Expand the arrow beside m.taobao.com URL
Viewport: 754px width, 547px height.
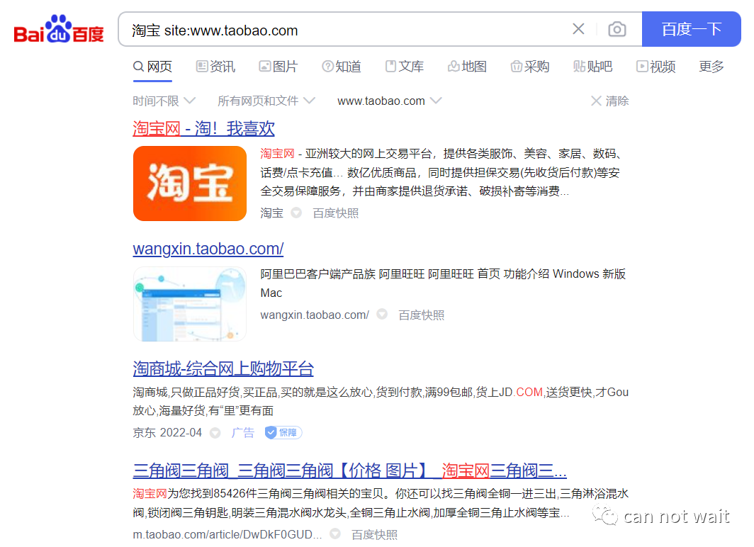pyautogui.click(x=335, y=534)
